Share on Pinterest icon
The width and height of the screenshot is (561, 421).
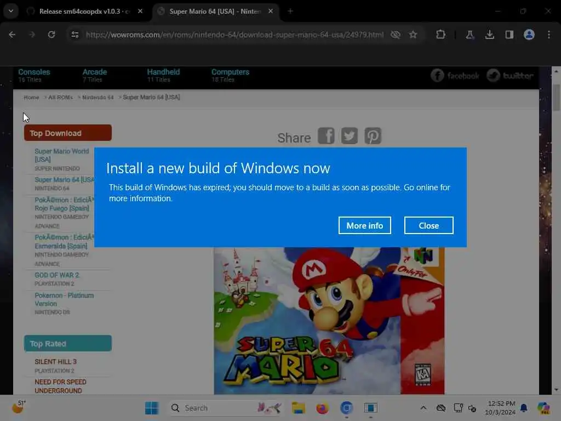coord(373,136)
